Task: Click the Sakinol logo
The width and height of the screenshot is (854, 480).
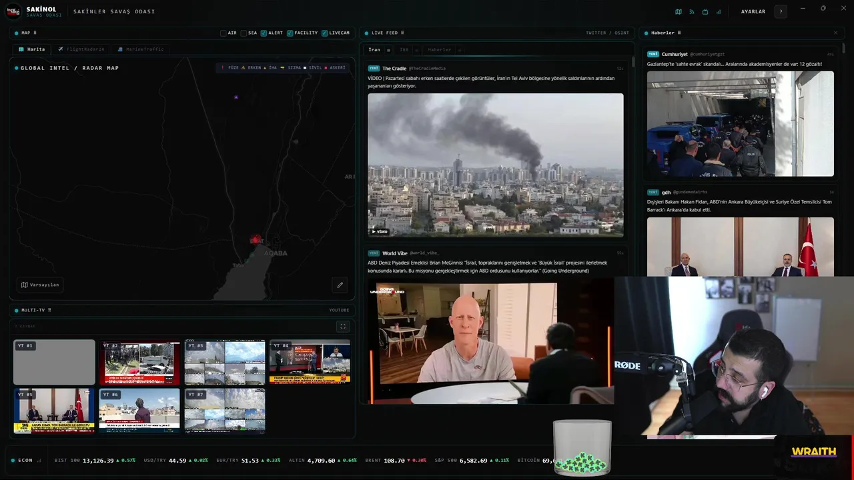Action: point(13,11)
